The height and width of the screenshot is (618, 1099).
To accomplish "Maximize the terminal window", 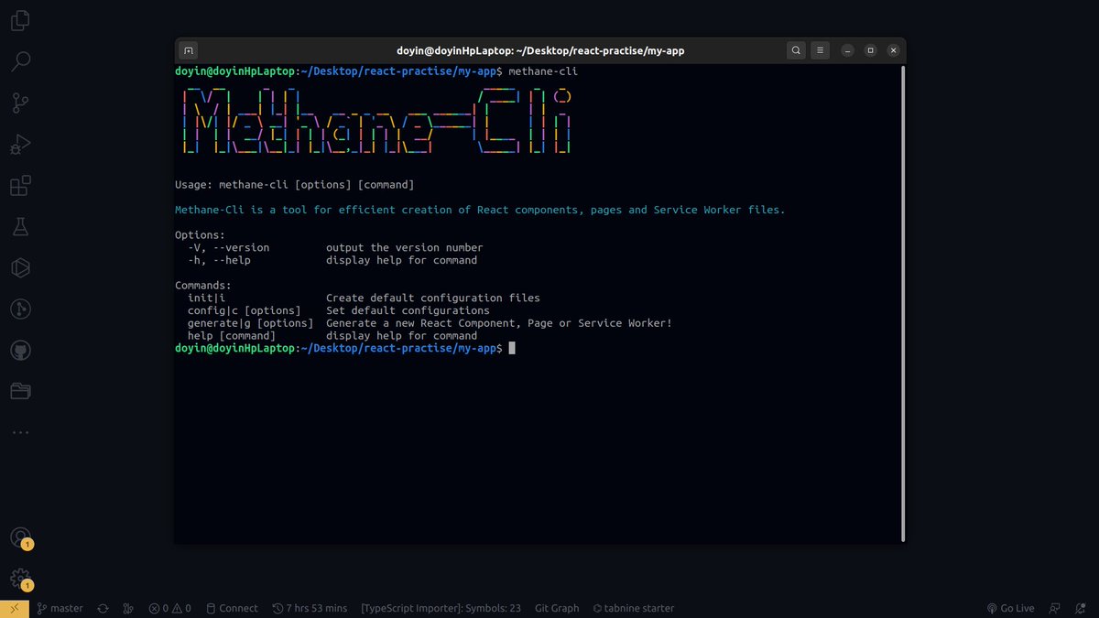I will [x=870, y=50].
